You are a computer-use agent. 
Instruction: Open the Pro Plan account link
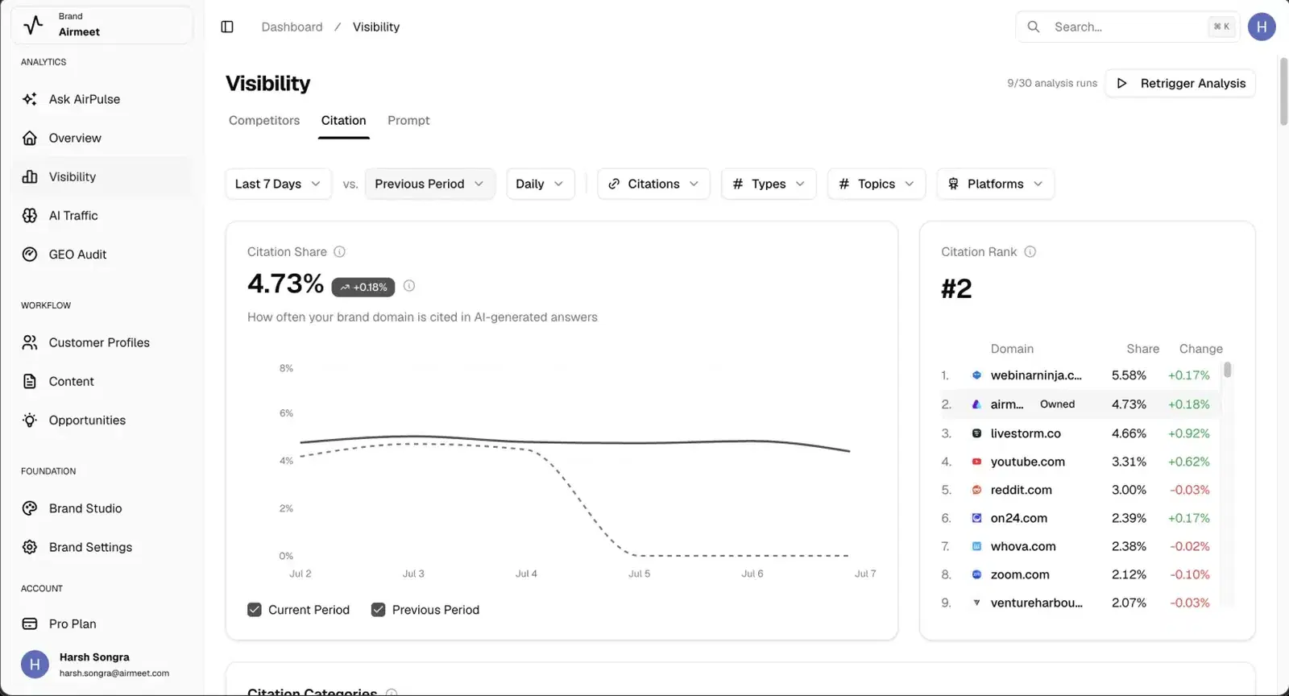tap(102, 623)
